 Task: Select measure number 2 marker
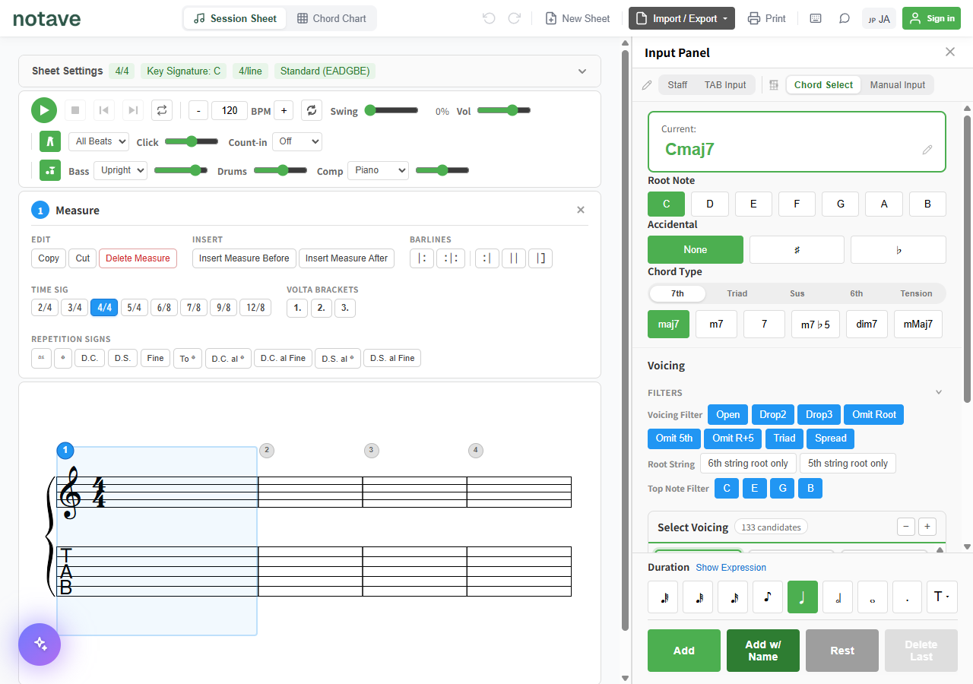[x=267, y=451]
